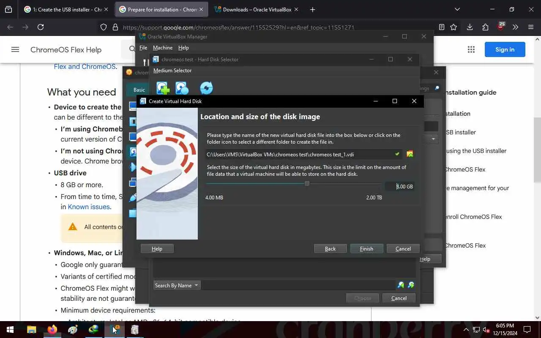The image size is (541, 338).
Task: Open the Search By Name dropdown
Action: [177, 285]
